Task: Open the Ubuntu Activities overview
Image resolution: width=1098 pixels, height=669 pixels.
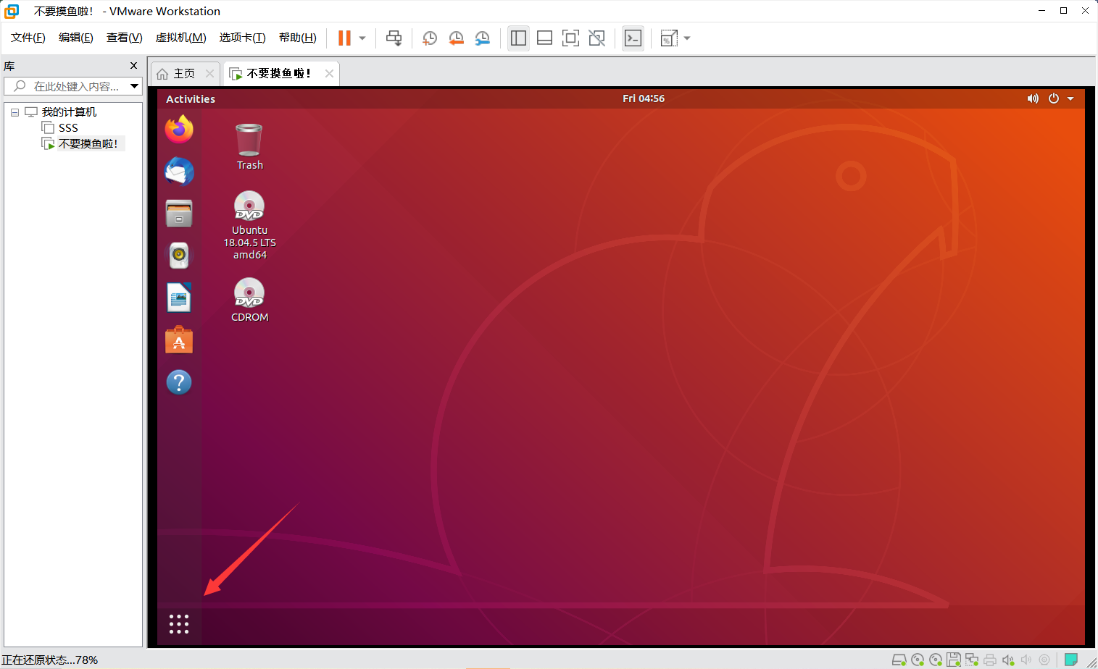Action: coord(191,99)
